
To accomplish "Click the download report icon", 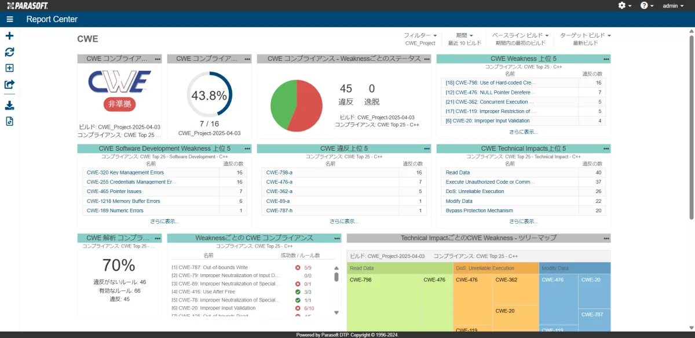I will pos(9,106).
